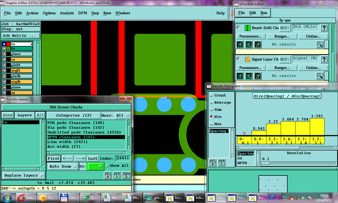Click second runner icon in Board-Drill row
338x203 pixels.
(x=249, y=44)
